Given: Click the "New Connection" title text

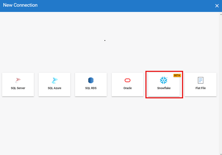Looking at the screenshot, I should point(20,5).
